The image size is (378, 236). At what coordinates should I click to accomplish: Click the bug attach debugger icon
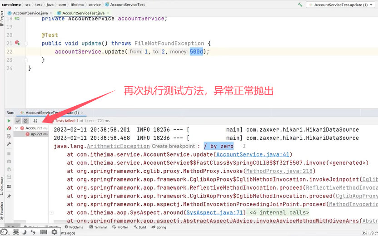click(x=9, y=169)
